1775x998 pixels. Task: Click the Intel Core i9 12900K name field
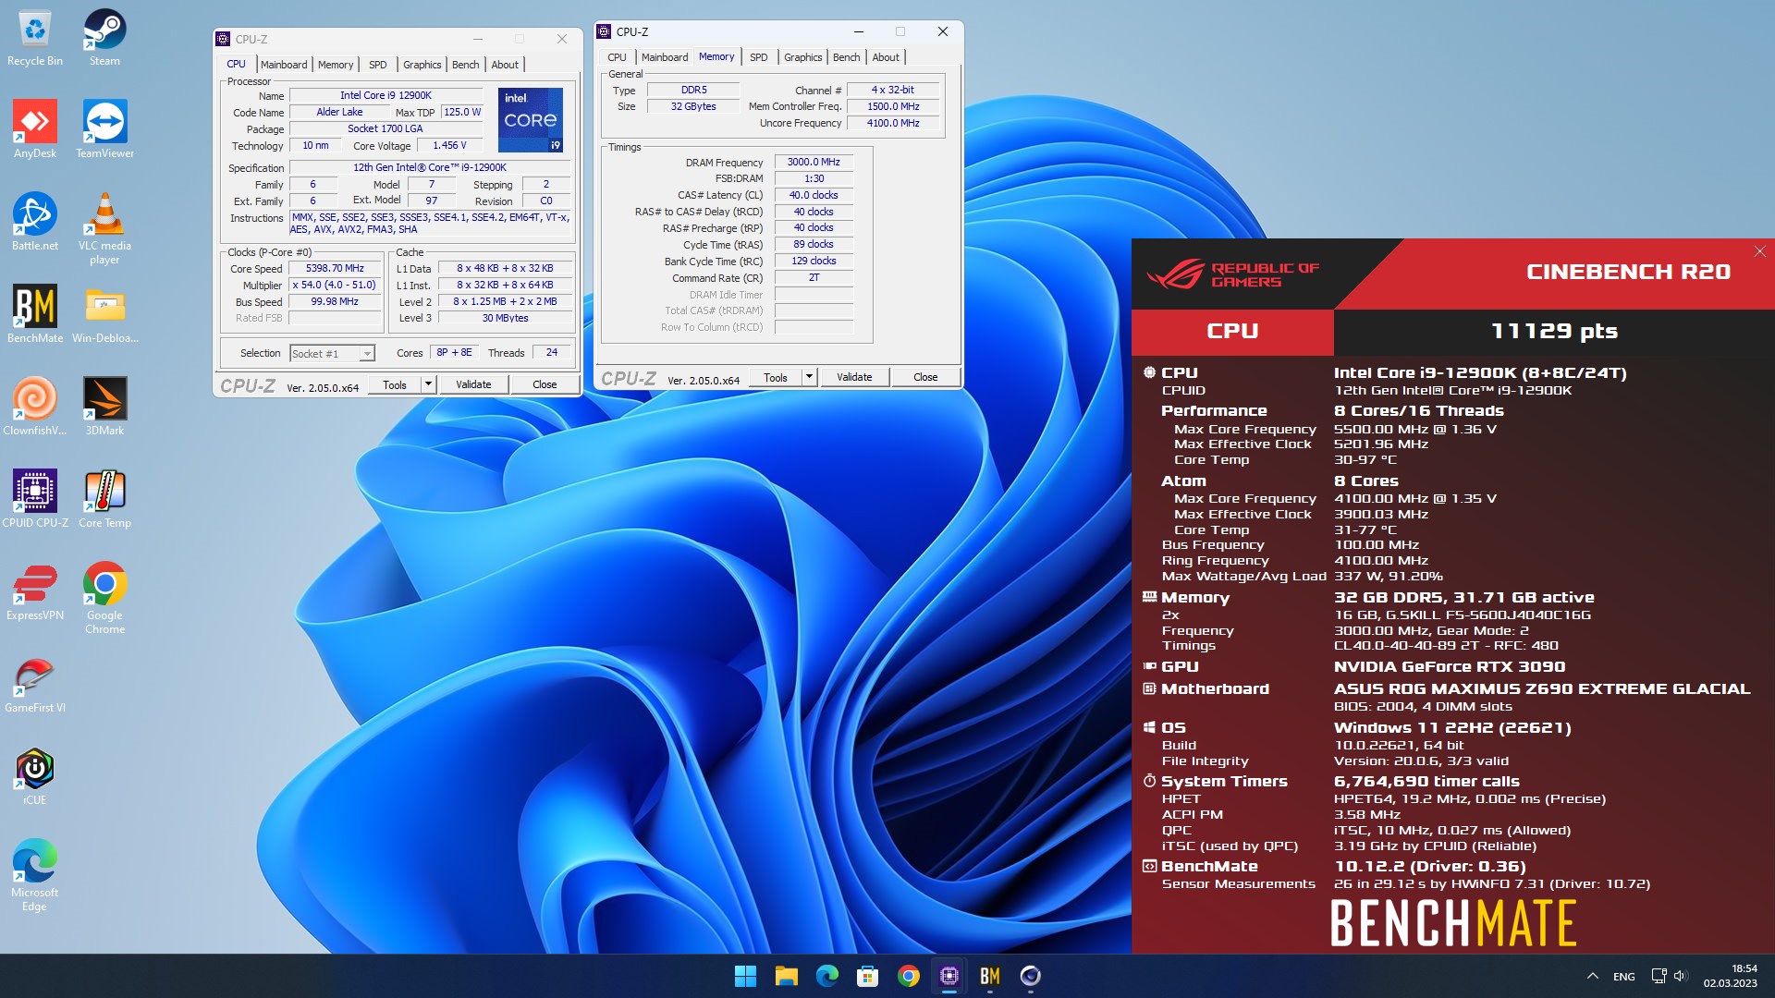coord(386,95)
